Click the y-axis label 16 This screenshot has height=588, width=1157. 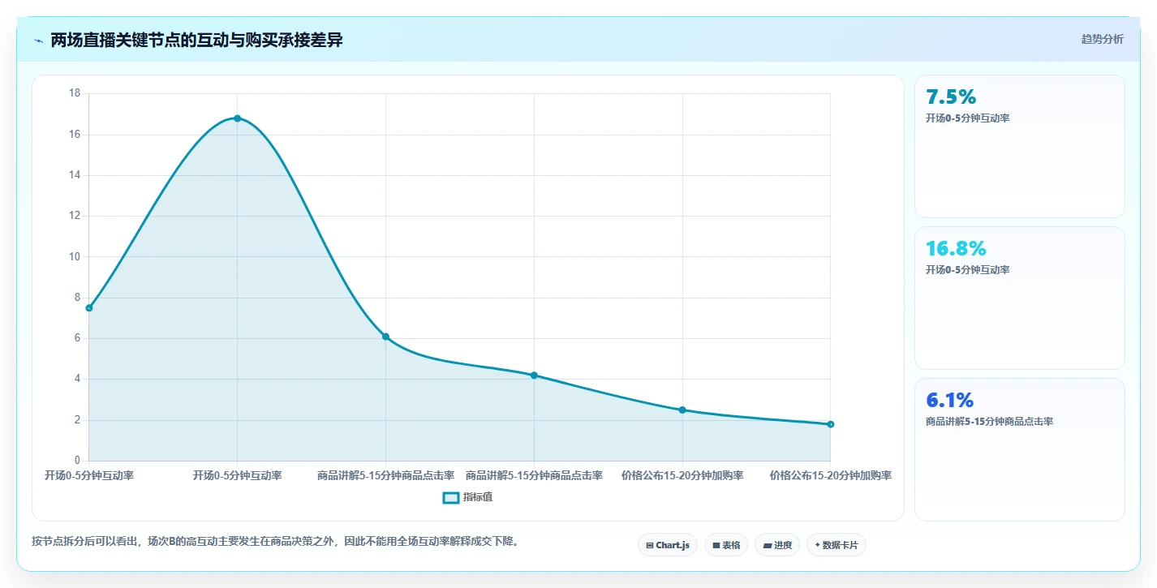(x=75, y=135)
